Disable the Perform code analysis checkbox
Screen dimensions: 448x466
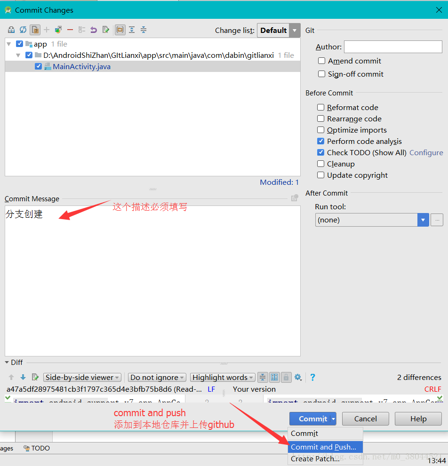click(320, 141)
